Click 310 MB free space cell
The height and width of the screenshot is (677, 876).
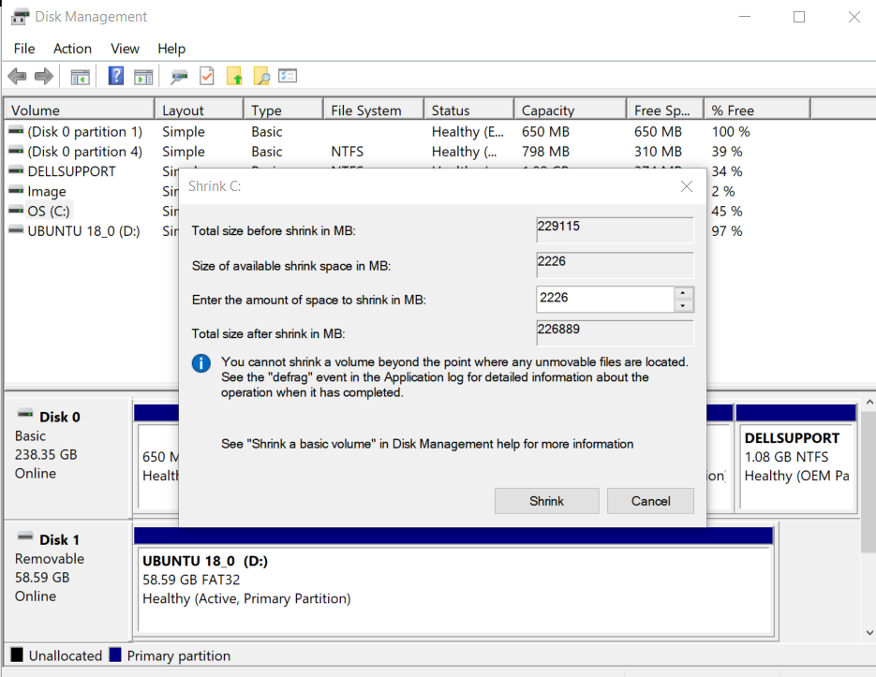[x=658, y=152]
